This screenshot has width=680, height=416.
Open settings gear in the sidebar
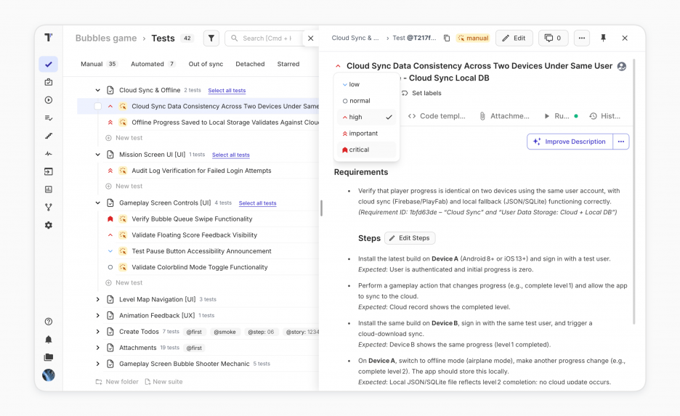click(49, 225)
